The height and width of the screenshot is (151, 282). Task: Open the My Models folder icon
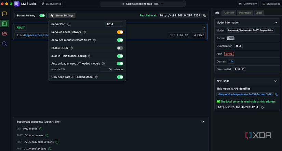point(4,33)
